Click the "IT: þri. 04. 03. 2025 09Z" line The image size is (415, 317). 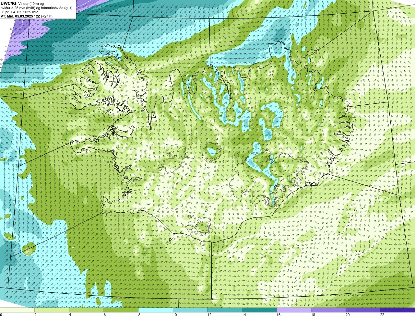(20, 12)
